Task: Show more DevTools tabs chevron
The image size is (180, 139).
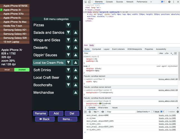Action: (x=151, y=2)
